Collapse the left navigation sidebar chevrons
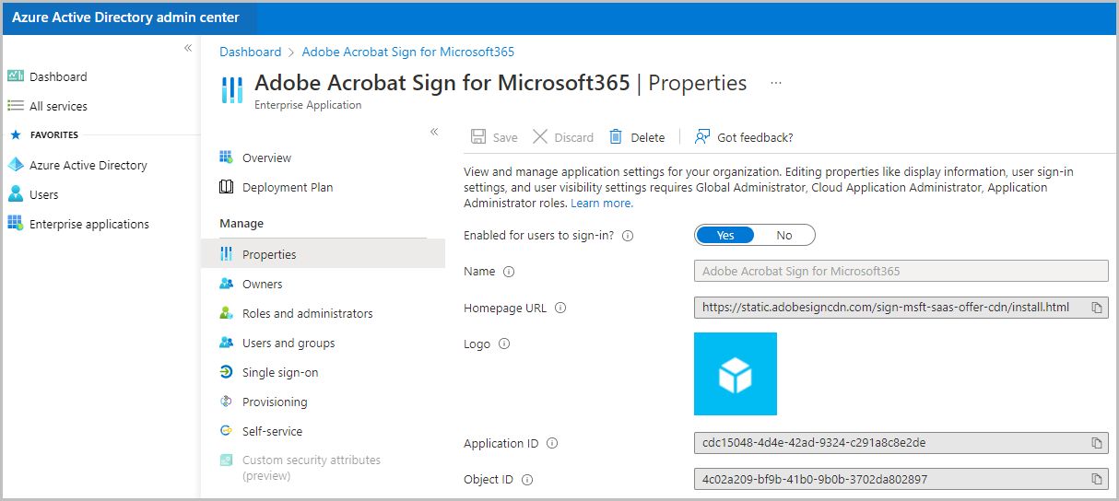Image resolution: width=1119 pixels, height=501 pixels. click(188, 47)
